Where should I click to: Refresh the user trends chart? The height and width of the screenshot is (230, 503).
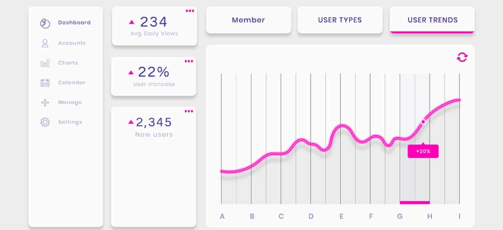click(x=462, y=57)
